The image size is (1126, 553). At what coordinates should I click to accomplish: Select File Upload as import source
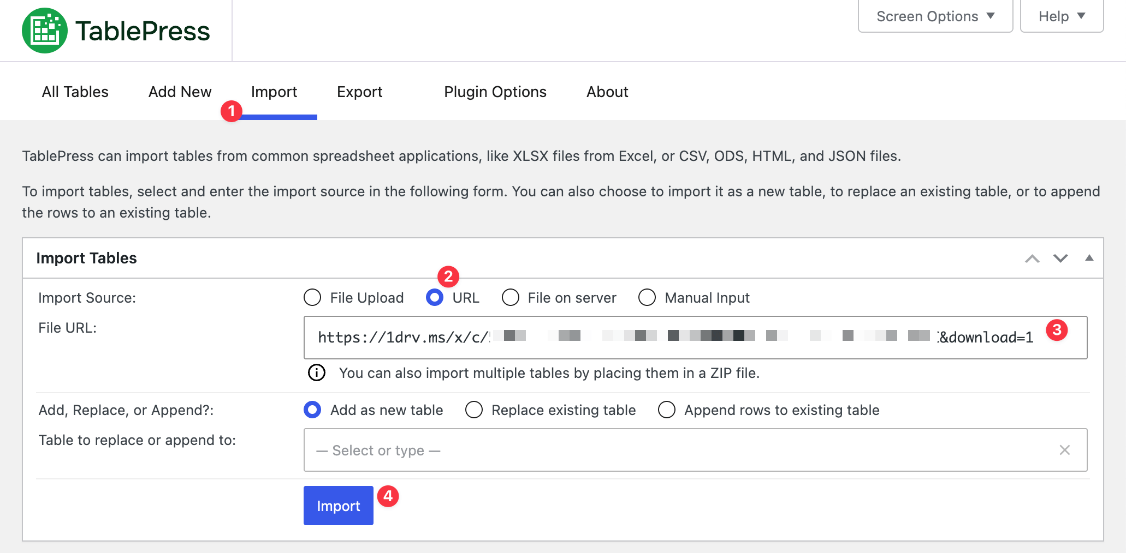[x=312, y=298]
